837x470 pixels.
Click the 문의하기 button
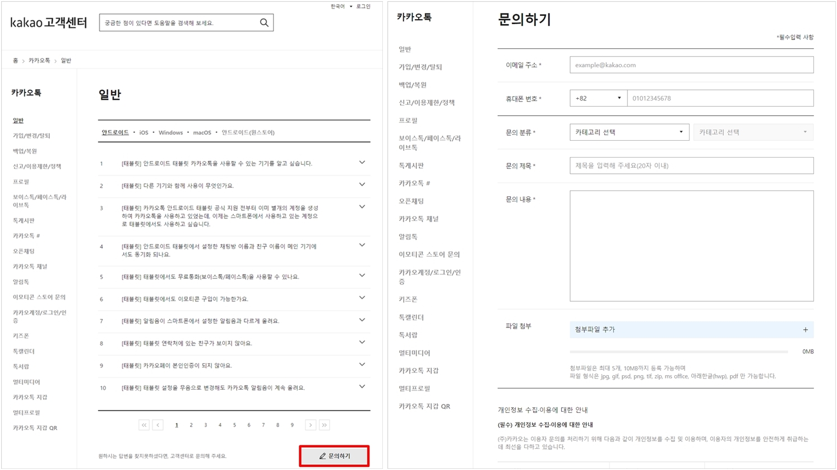point(335,456)
